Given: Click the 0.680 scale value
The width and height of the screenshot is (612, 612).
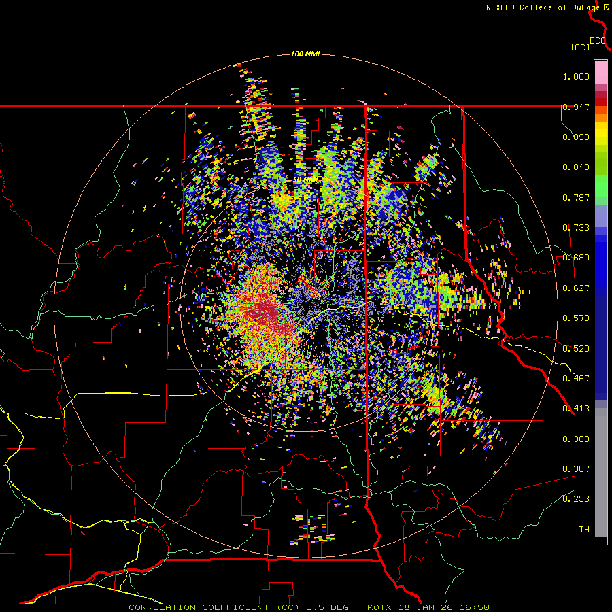Looking at the screenshot, I should (576, 258).
